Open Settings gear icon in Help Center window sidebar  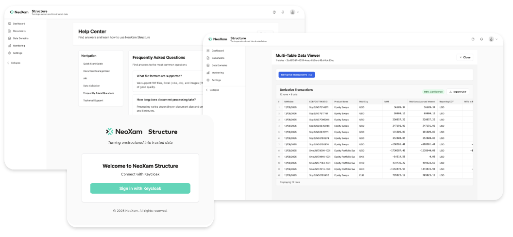click(10, 53)
